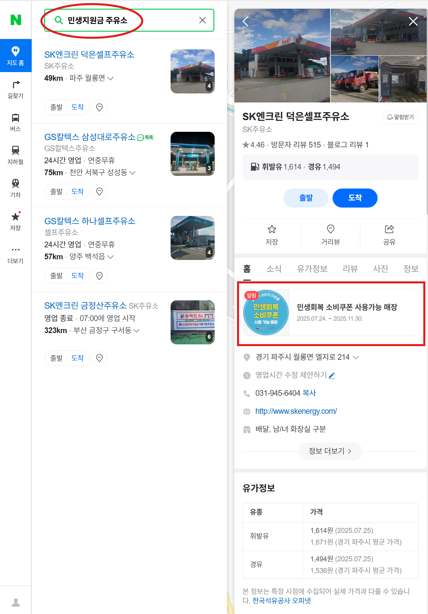Click large 출발 button in detail panel
Image resolution: width=428 pixels, height=614 pixels.
(x=306, y=198)
